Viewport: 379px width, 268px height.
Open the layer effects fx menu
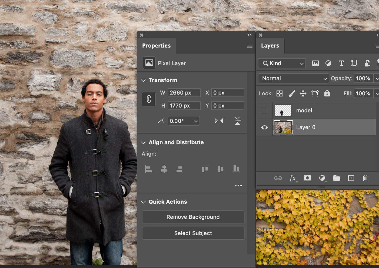(293, 178)
